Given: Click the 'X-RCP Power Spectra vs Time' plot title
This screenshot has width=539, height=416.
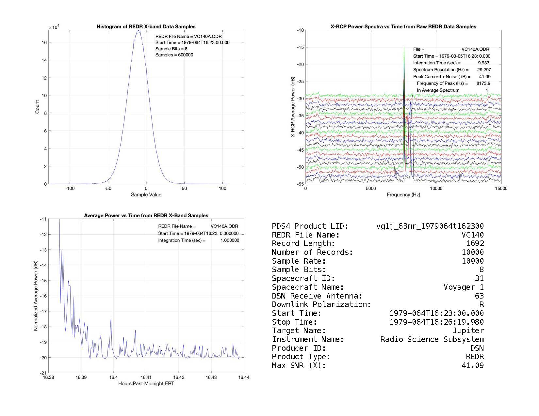Looking at the screenshot, I should tap(403, 27).
